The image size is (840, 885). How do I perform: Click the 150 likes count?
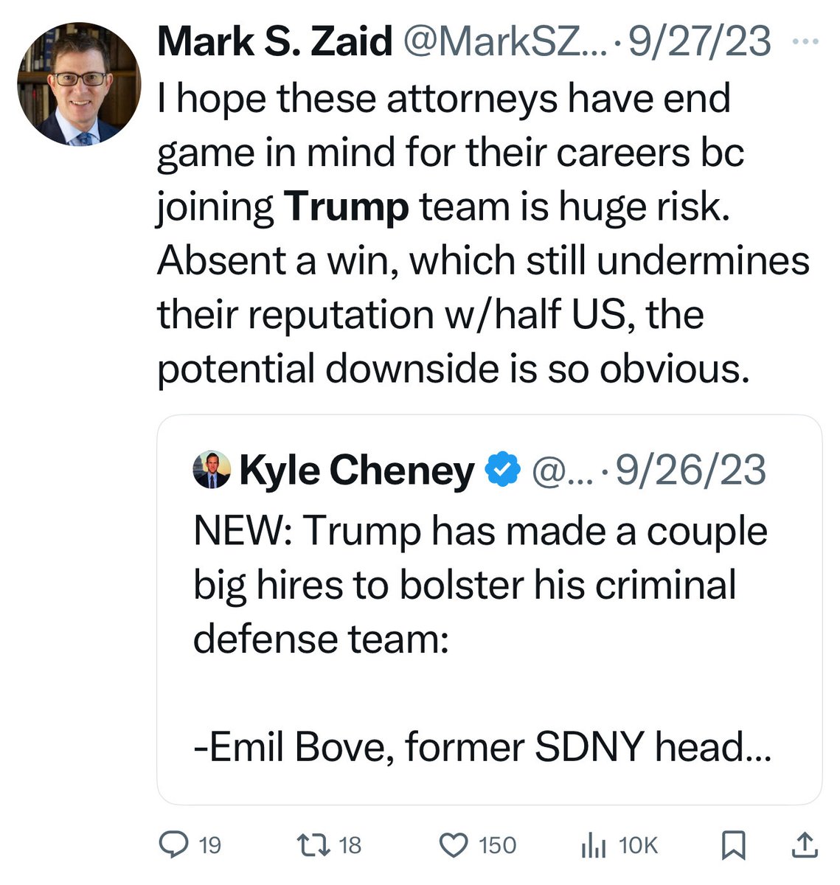(x=498, y=844)
